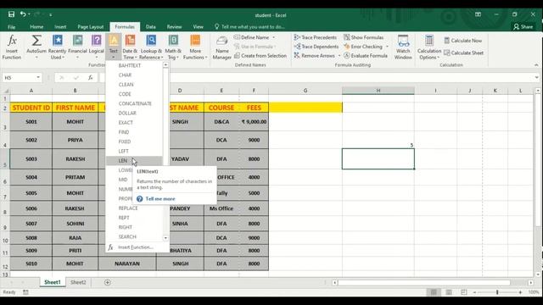
Task: Open Financial functions icon
Action: point(77,41)
